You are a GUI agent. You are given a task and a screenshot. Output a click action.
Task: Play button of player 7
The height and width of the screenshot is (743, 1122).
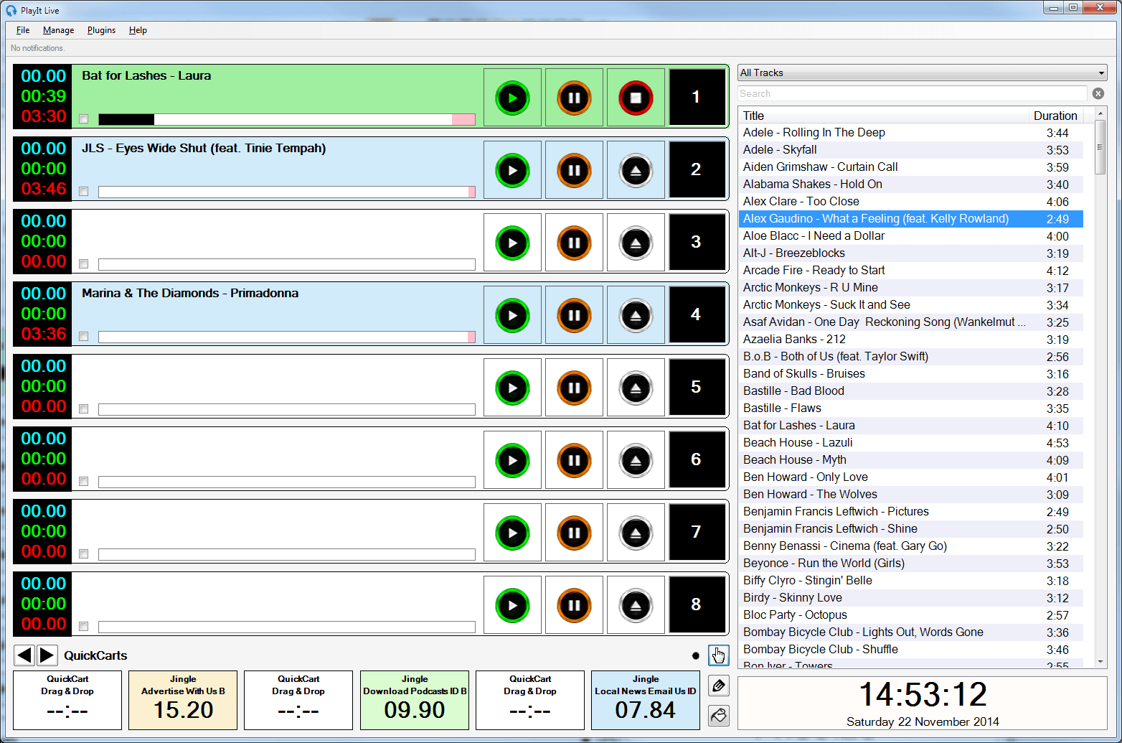(512, 533)
